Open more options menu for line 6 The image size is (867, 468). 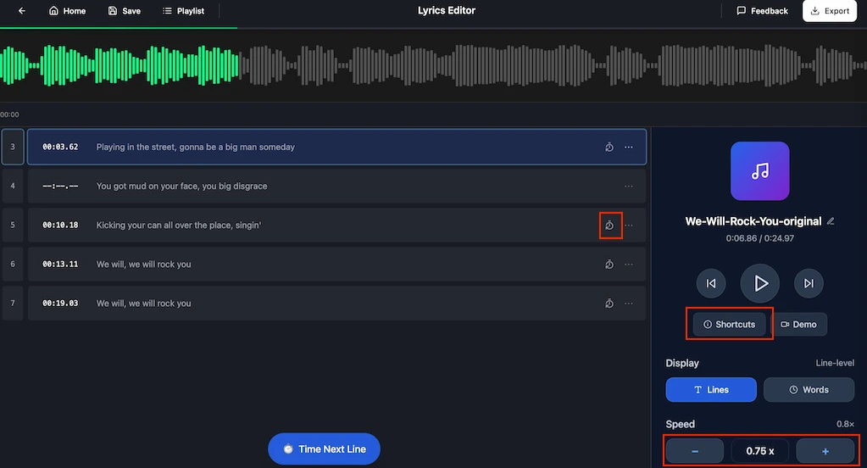[629, 265]
